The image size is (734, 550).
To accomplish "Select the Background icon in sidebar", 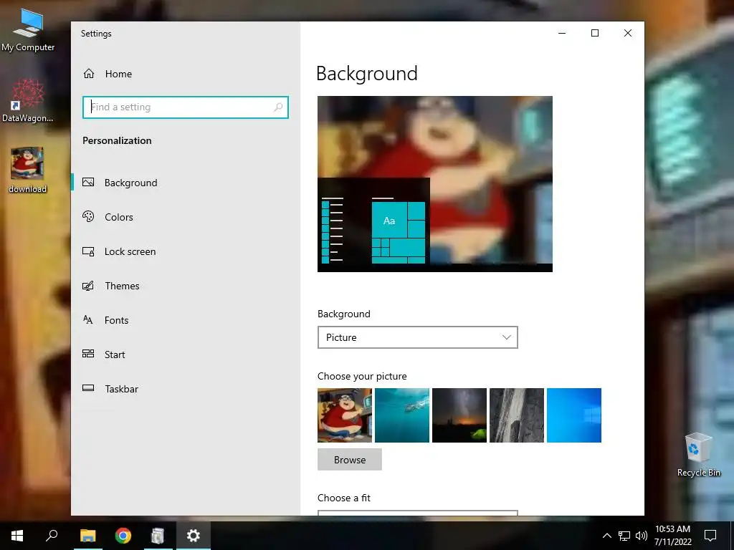I will point(88,183).
